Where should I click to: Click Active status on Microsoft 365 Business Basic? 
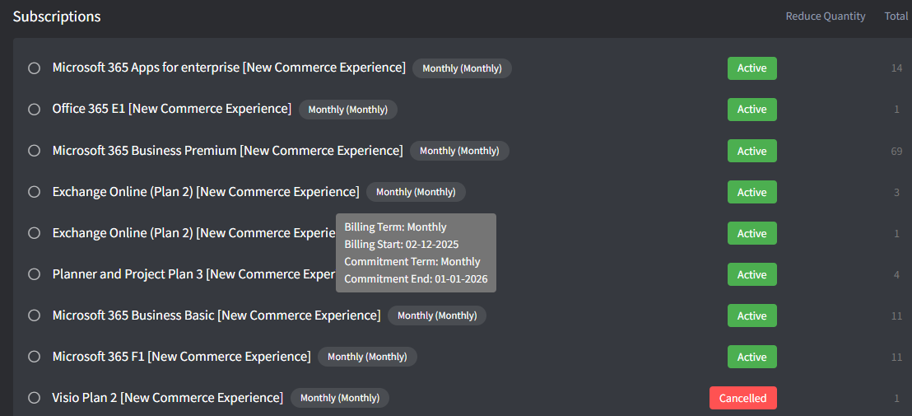tap(751, 316)
